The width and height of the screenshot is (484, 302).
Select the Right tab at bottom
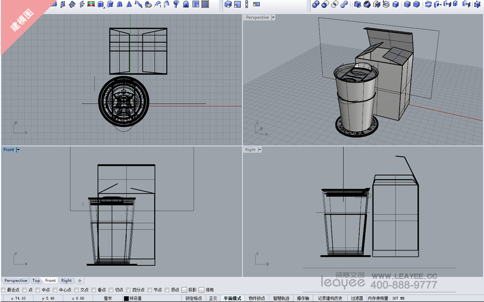pos(66,281)
